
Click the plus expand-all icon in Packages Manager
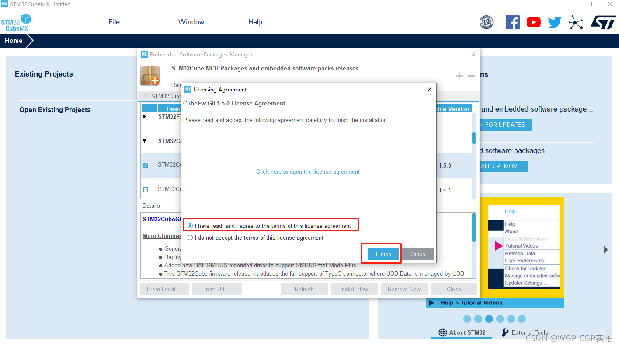coord(459,76)
